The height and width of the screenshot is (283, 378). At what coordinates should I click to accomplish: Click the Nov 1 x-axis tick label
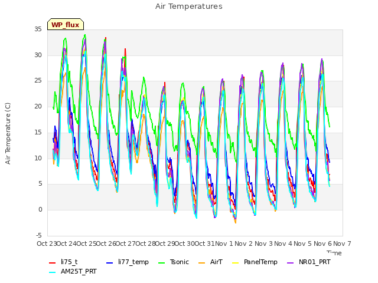click(x=224, y=243)
